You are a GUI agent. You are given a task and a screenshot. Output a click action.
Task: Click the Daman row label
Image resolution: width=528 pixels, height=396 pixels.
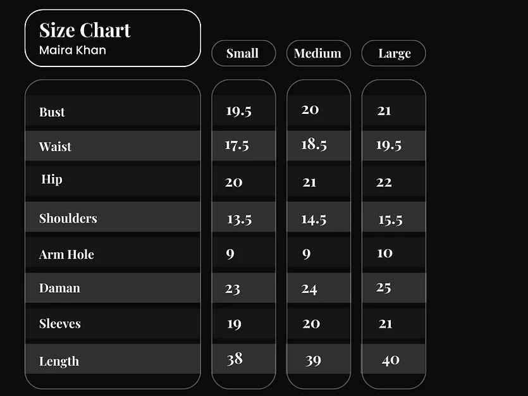[x=59, y=288]
